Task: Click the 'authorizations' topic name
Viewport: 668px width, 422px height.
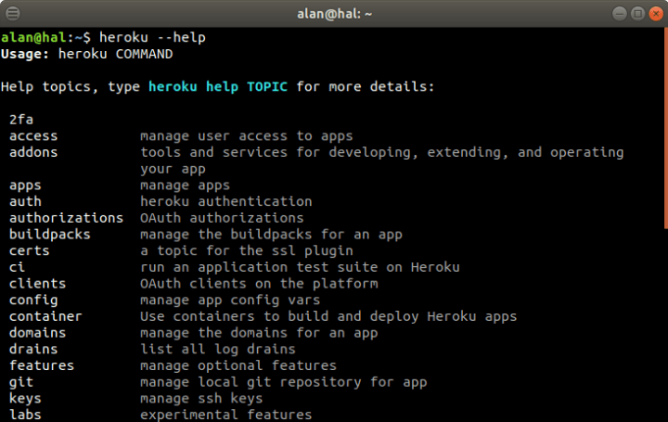Action: click(66, 218)
